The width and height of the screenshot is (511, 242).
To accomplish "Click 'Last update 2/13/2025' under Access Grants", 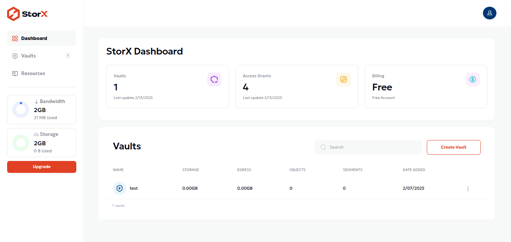I will click(x=262, y=98).
